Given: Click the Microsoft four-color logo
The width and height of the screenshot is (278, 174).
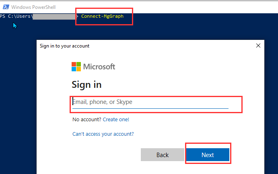Looking at the screenshot, I should tap(76, 66).
